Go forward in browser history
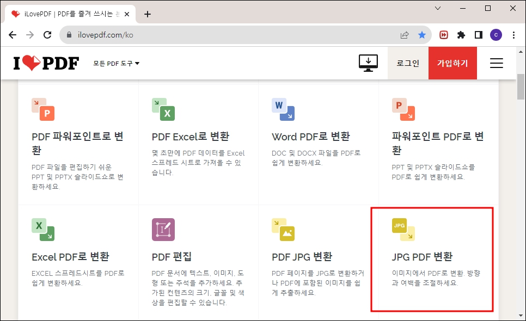The image size is (526, 321). (x=30, y=35)
